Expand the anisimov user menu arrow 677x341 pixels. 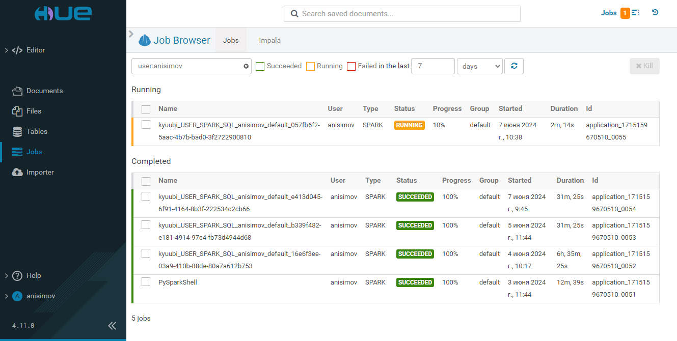[x=6, y=296]
